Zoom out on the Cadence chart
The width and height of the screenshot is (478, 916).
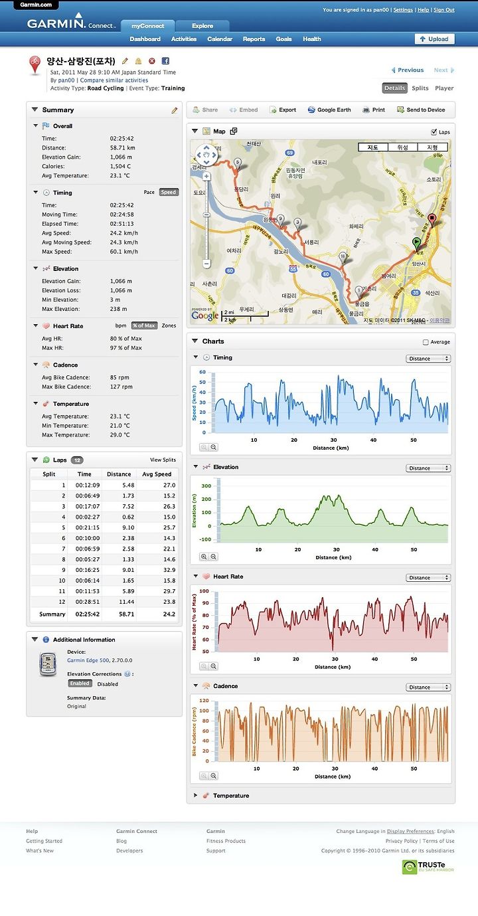(x=213, y=776)
